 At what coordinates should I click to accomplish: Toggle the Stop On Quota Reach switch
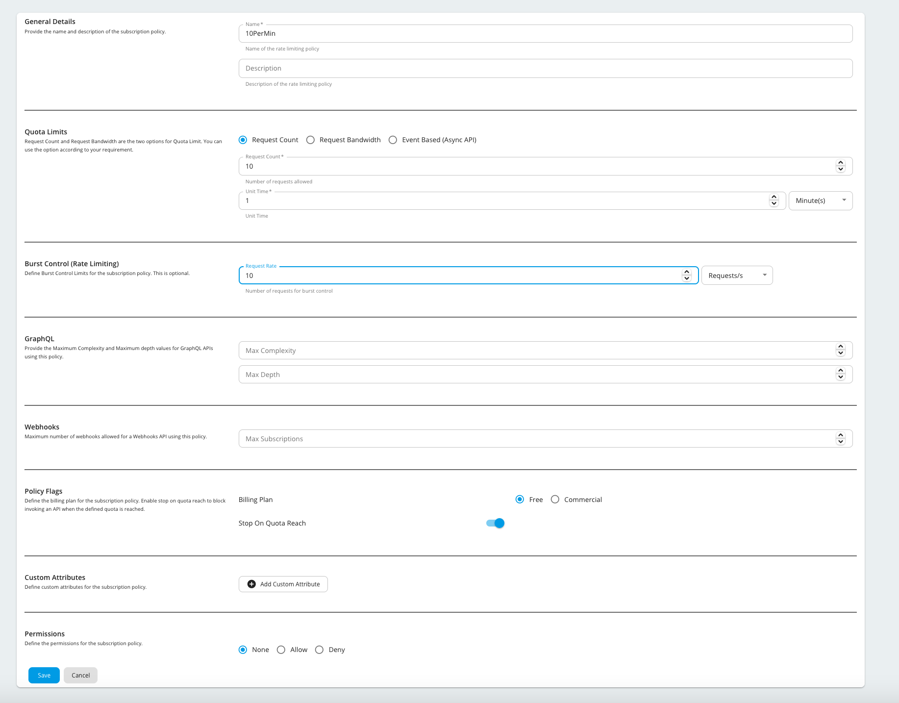coord(495,523)
